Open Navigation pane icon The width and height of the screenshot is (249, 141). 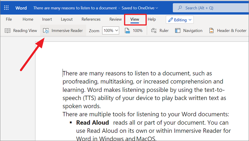coord(177,30)
